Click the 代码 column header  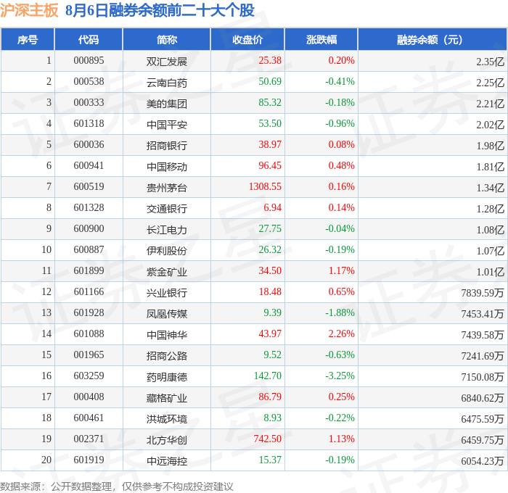pos(89,39)
